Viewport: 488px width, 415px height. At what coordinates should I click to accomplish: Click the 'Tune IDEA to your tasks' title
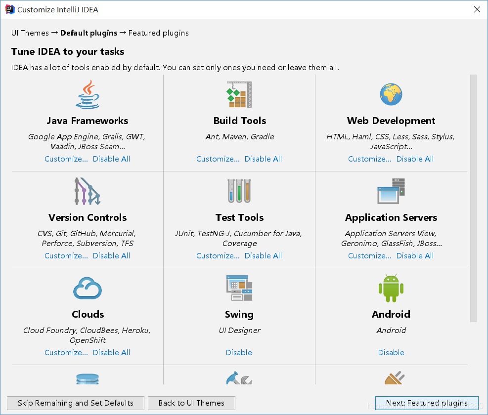point(68,52)
